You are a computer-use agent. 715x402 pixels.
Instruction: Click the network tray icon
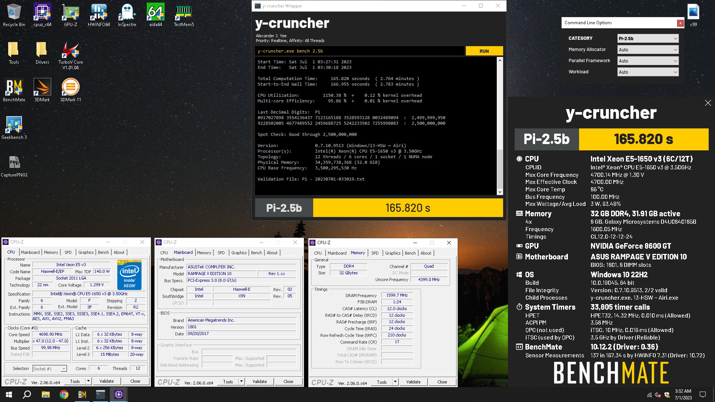(649, 395)
